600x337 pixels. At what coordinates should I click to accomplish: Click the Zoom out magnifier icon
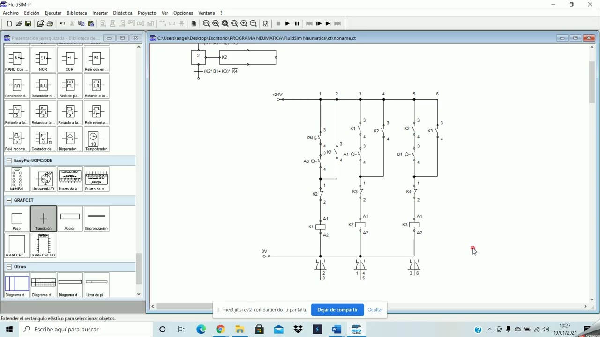pos(253,23)
